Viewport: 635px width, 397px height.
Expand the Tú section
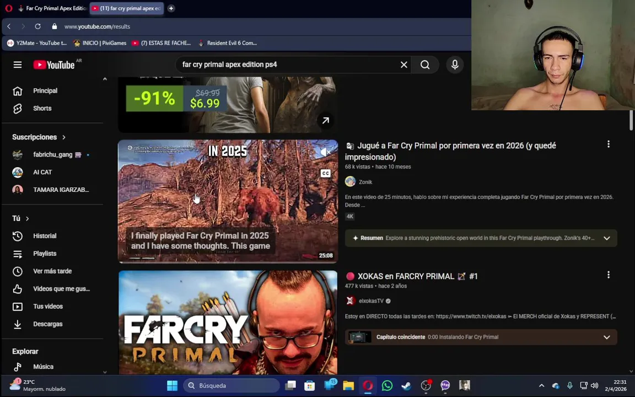(x=20, y=218)
